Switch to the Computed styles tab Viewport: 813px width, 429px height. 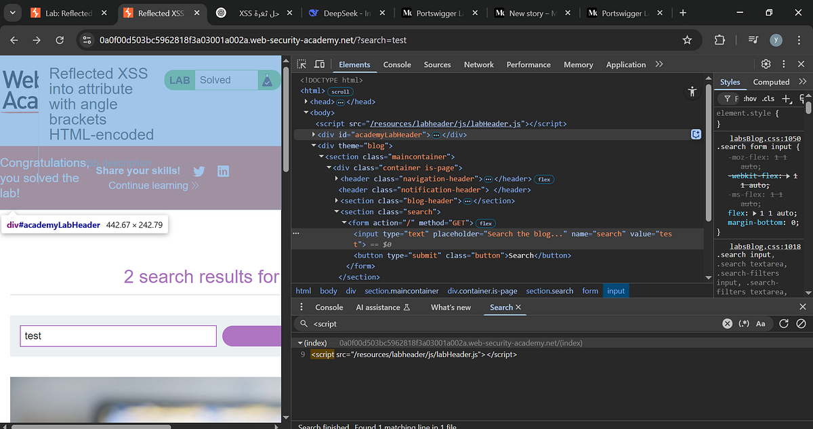pyautogui.click(x=771, y=81)
